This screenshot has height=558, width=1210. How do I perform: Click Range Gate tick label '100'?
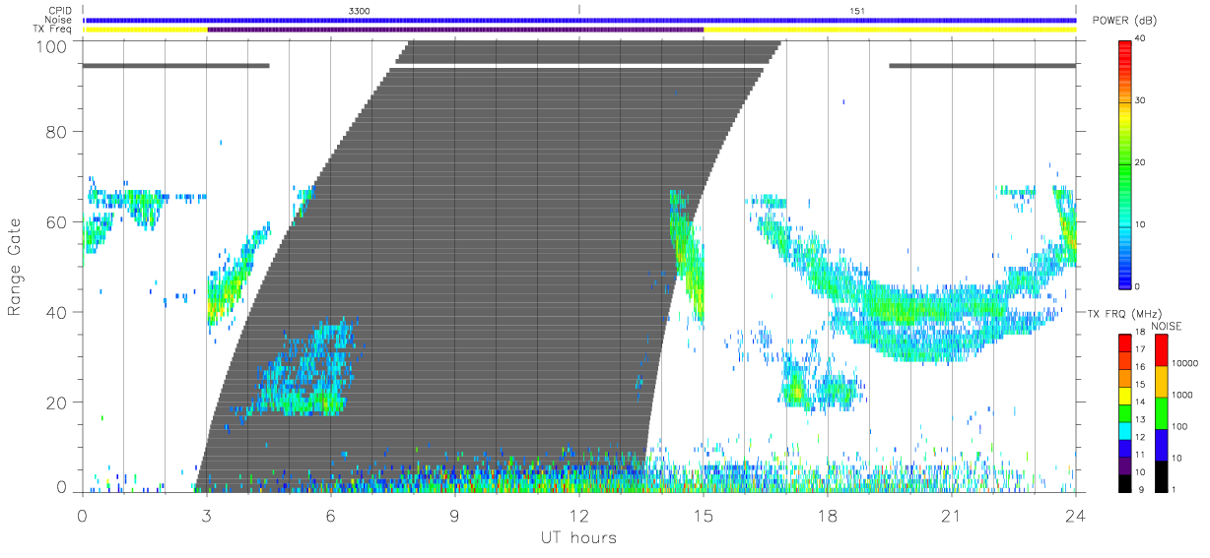(49, 45)
